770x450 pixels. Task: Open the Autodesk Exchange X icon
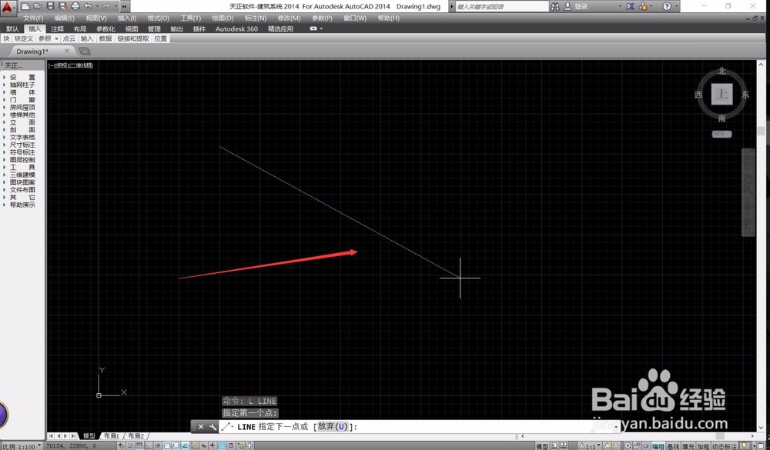[631, 6]
